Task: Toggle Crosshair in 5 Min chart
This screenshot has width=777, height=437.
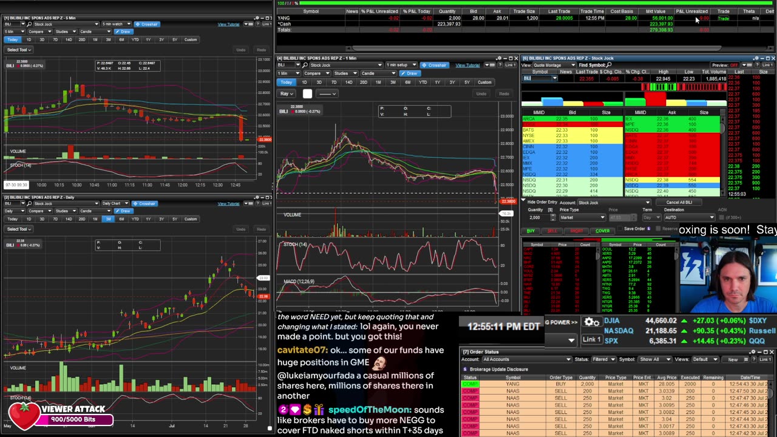Action: (x=146, y=24)
